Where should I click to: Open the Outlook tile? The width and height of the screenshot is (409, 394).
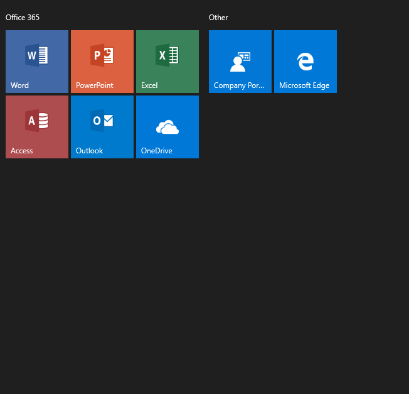pos(102,127)
